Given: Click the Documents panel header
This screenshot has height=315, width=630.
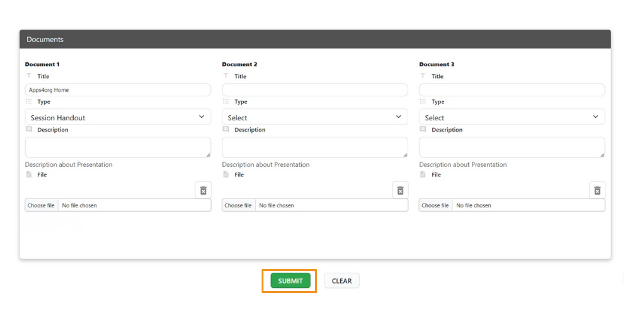Looking at the screenshot, I should click(x=315, y=39).
